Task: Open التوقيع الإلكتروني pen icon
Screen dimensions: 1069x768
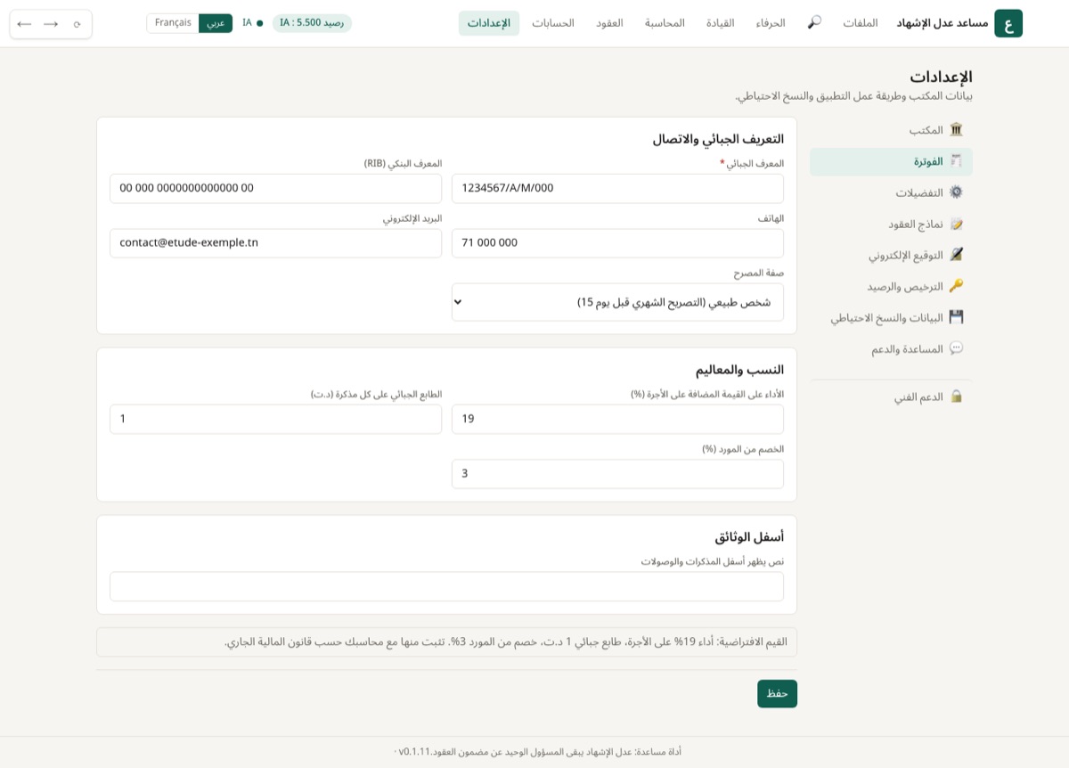Action: pyautogui.click(x=956, y=255)
